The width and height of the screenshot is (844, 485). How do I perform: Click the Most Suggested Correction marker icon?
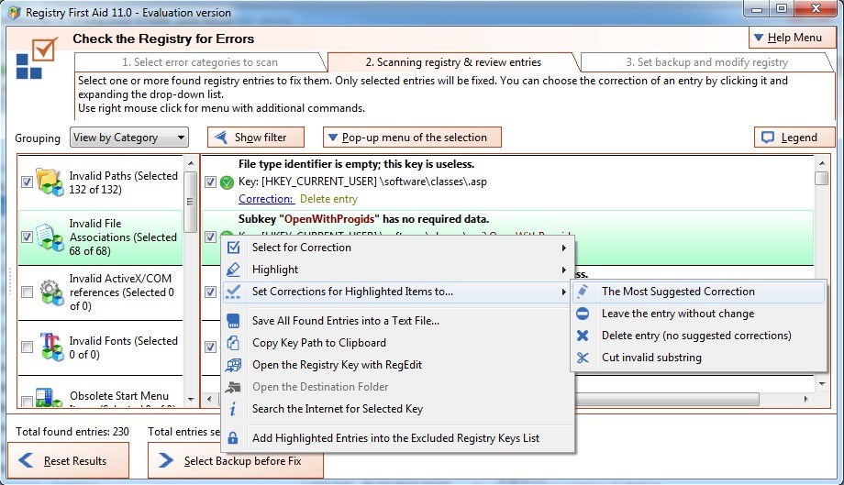(583, 292)
